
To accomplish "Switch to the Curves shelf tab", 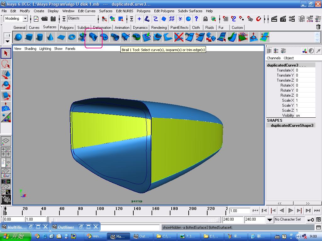I will tap(34, 28).
